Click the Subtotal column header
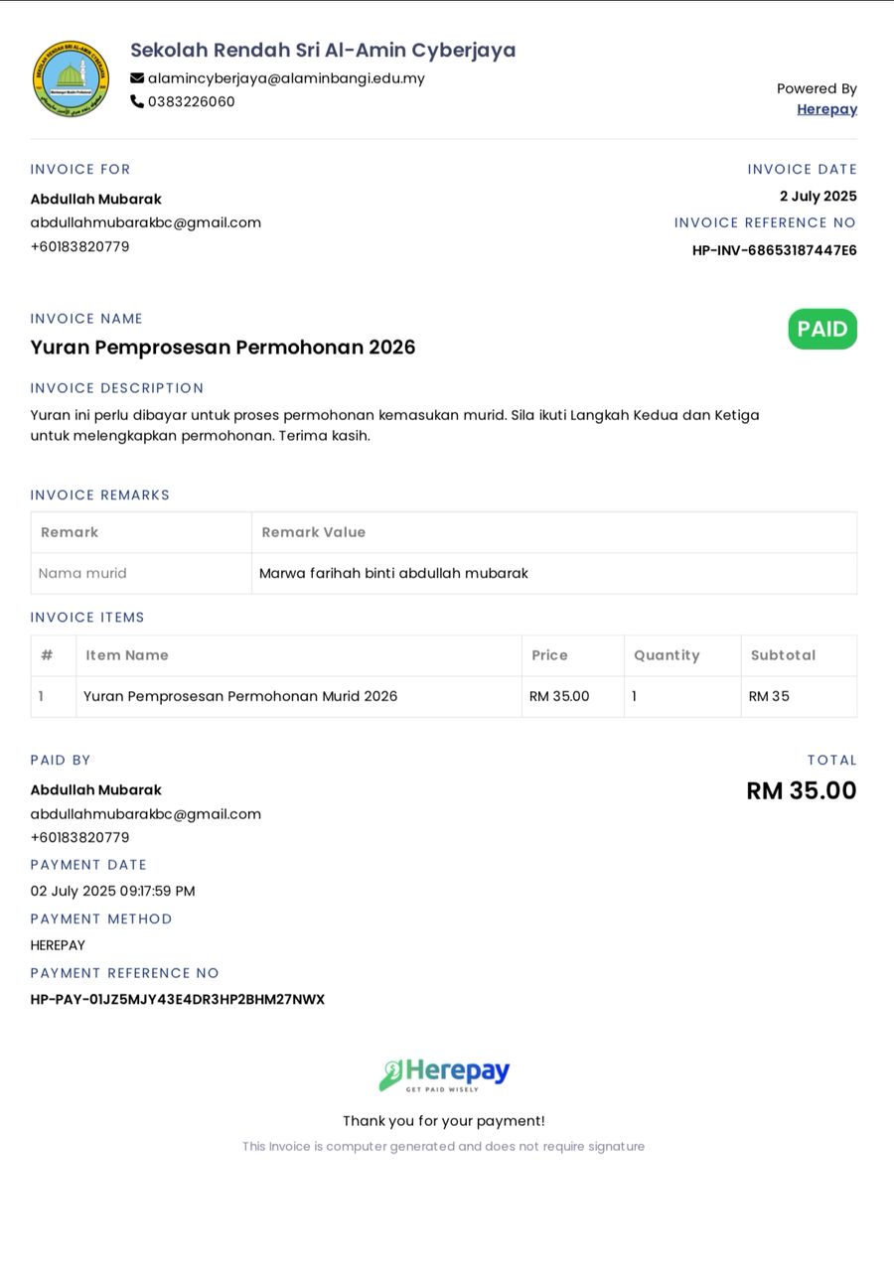This screenshot has width=894, height=1271. 783,655
